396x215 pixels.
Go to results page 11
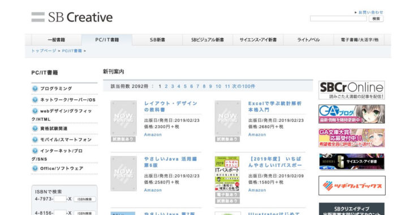click(x=227, y=86)
